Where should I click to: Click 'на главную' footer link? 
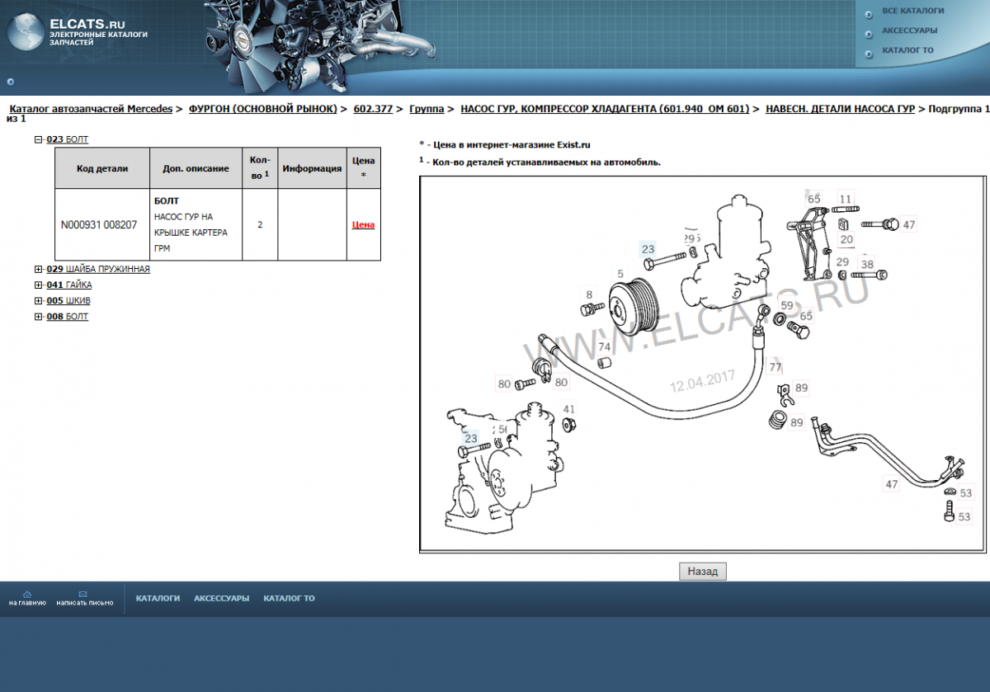(x=27, y=603)
